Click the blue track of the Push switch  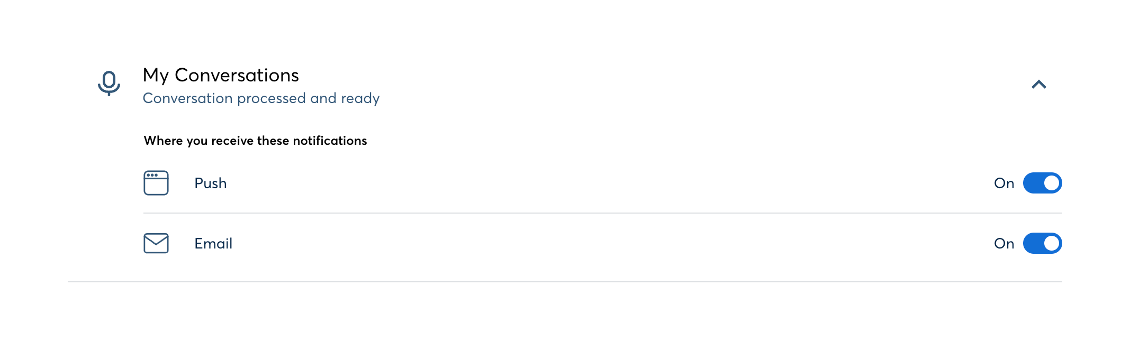tap(1033, 183)
